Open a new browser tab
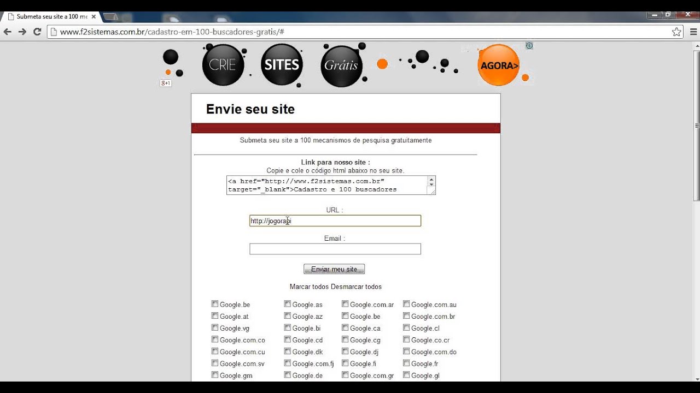The height and width of the screenshot is (393, 700). [x=110, y=16]
